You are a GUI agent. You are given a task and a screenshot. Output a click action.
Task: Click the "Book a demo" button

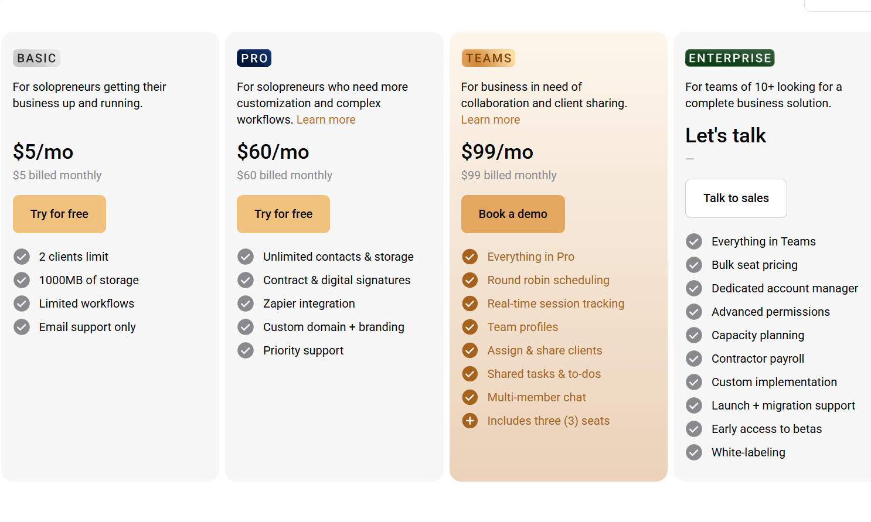[513, 214]
